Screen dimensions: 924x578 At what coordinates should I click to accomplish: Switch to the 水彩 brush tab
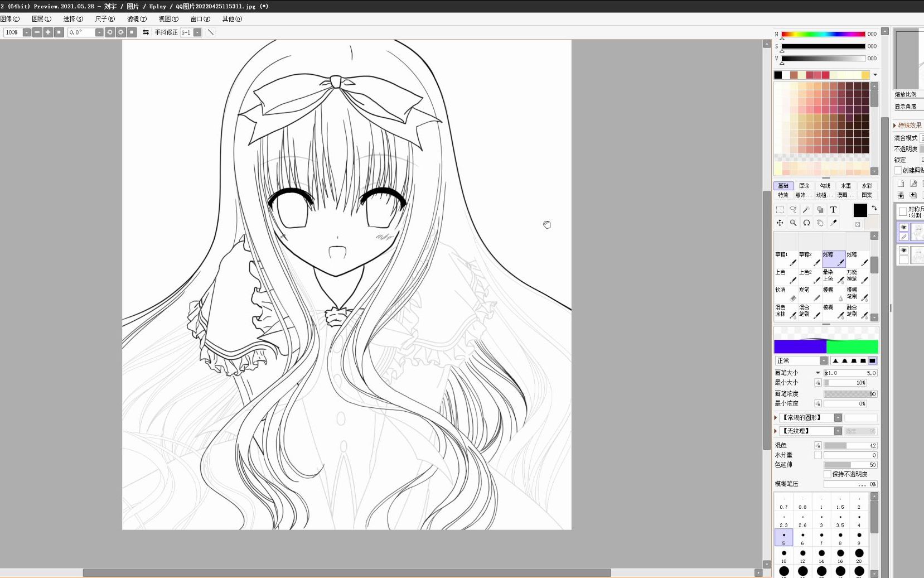(x=867, y=186)
